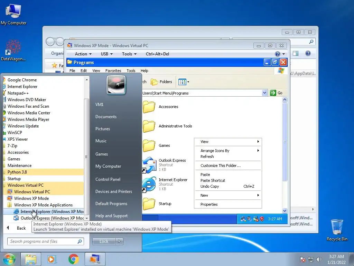Click the Folders toolbar button in XP
Screen dimensions: 354x266
(161, 82)
